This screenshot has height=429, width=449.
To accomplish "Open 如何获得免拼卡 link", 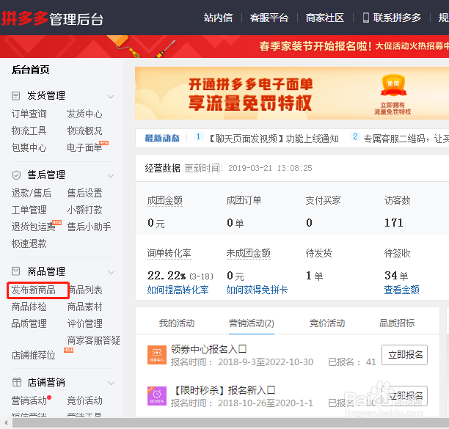I will coord(257,290).
